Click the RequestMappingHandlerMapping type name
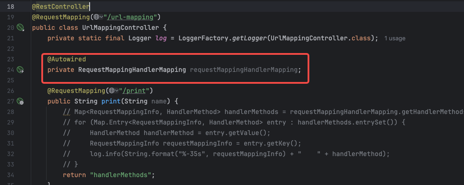The image size is (464, 185). [x=132, y=70]
